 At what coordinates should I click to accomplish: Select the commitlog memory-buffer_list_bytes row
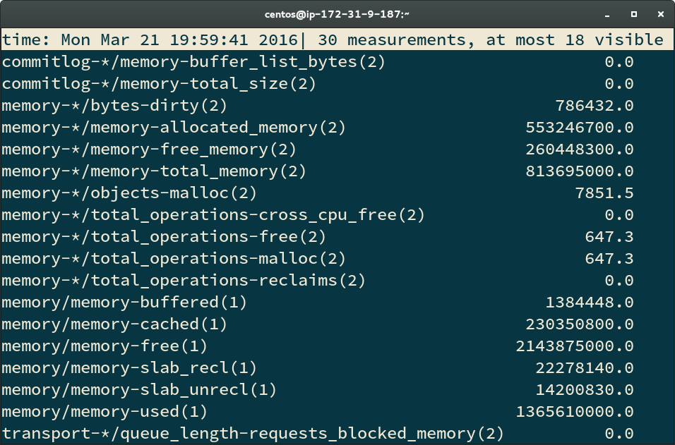[x=193, y=62]
